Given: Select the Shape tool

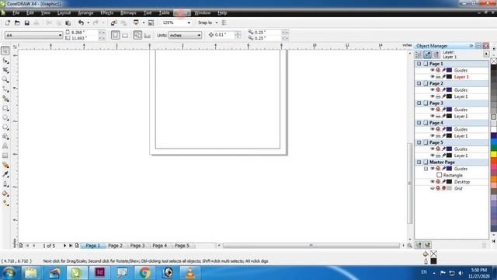Looking at the screenshot, I should 5,61.
